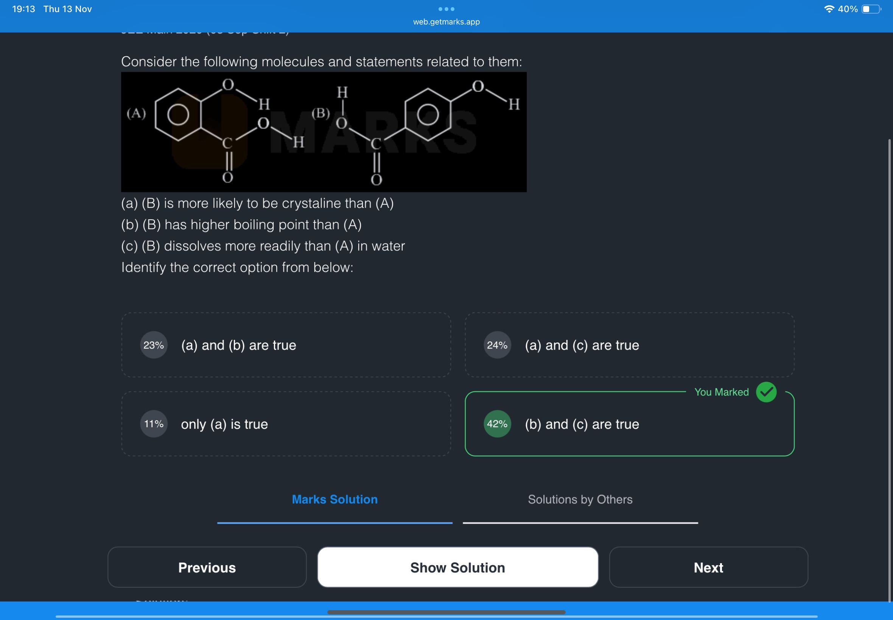Viewport: 893px width, 620px height.
Task: Tap the battery indicator icon
Action: point(871,9)
